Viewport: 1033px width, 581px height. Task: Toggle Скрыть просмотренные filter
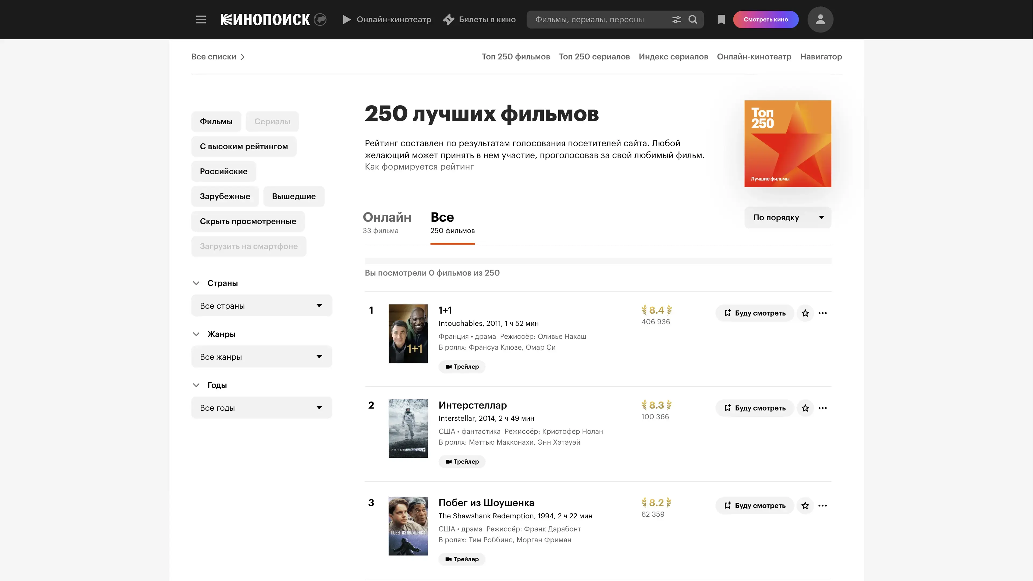248,221
